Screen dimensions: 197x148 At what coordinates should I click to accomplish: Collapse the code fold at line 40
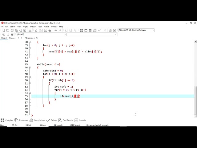(30, 48)
